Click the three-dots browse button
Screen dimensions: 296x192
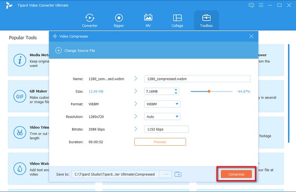(166, 174)
